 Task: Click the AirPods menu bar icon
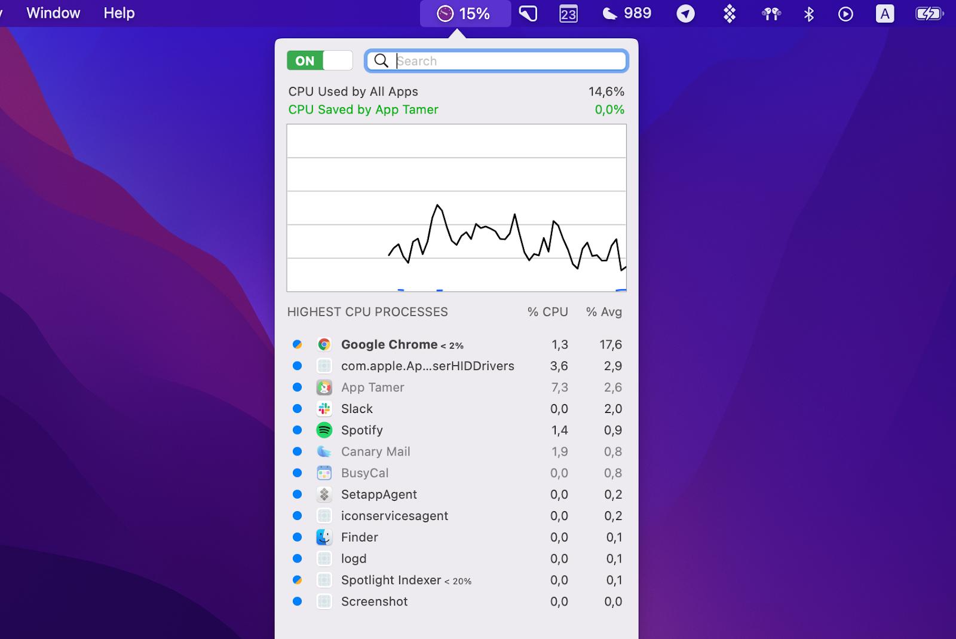(x=771, y=14)
